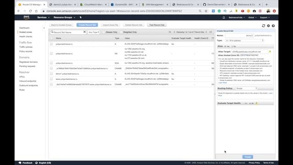Viewport: 293px width, 165px height.
Task: Bookmark this page with the star icon
Action: pyautogui.click(x=206, y=11)
